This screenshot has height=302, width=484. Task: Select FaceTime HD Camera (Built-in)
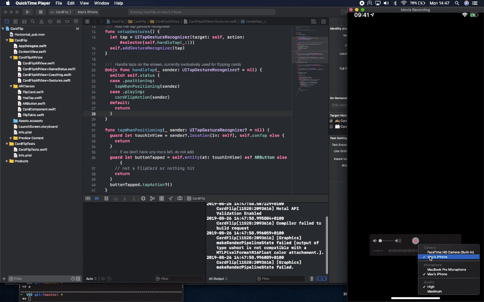click(x=450, y=252)
